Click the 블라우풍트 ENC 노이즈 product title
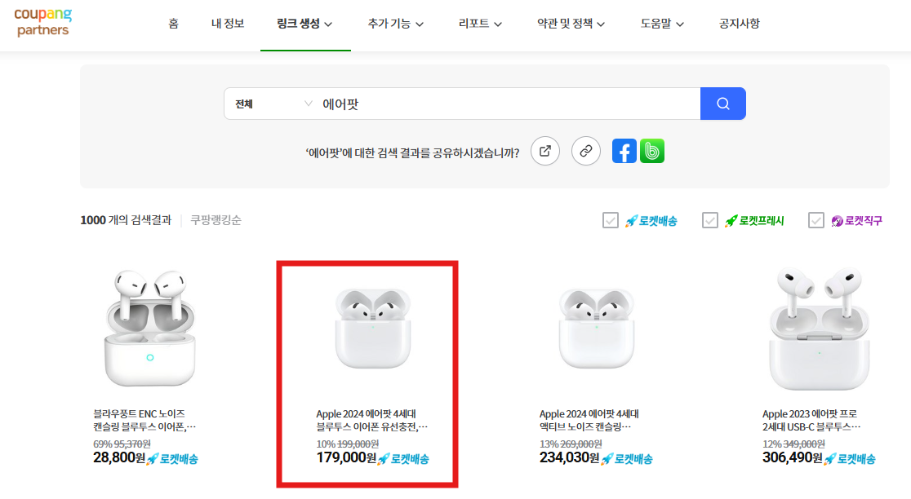Image resolution: width=911 pixels, height=499 pixels. tap(144, 420)
